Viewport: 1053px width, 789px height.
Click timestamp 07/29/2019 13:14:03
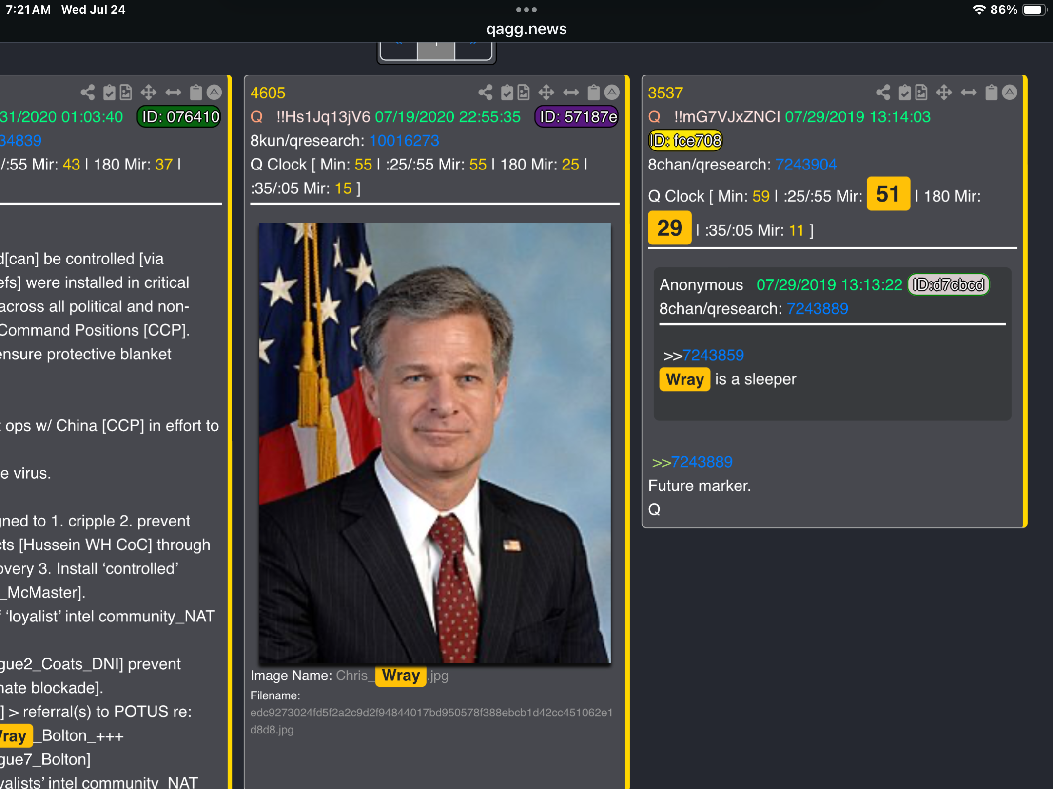coord(858,117)
